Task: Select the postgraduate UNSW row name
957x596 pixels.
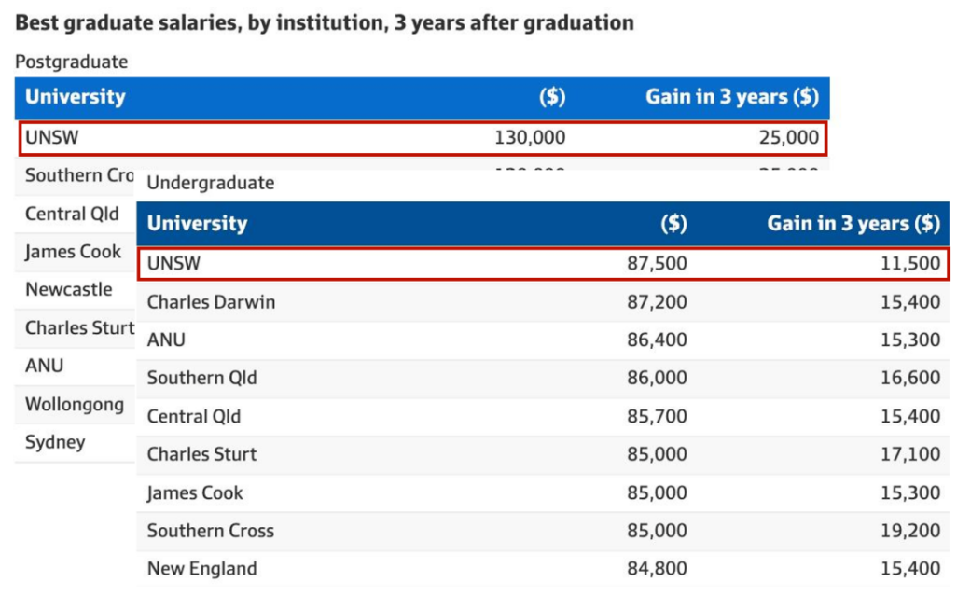Action: click(x=52, y=137)
